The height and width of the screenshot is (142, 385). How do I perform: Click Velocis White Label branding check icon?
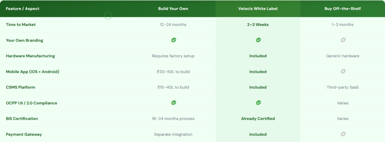point(258,40)
